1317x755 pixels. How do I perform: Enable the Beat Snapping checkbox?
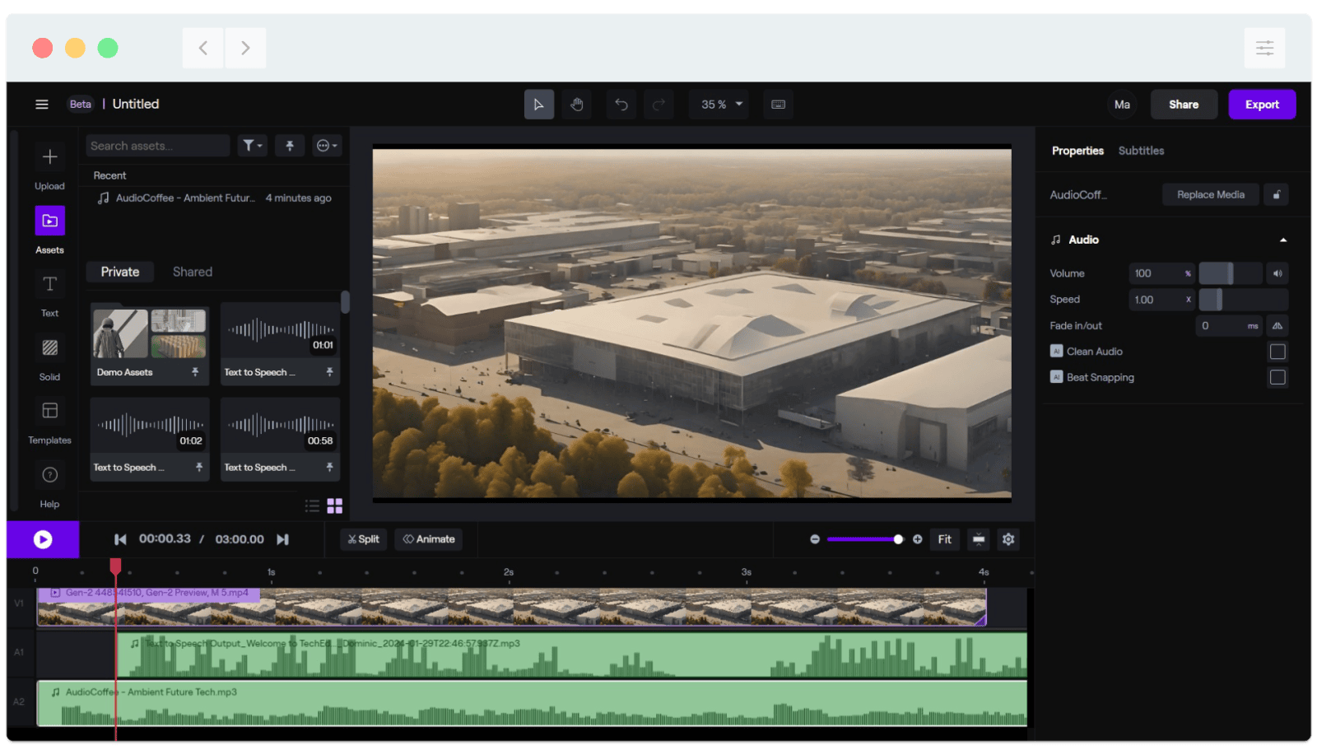pos(1277,377)
